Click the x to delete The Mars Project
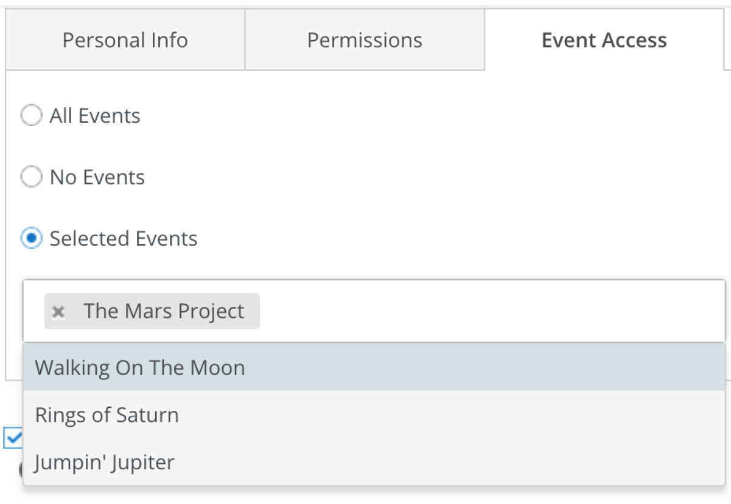731x504 pixels. pyautogui.click(x=58, y=311)
